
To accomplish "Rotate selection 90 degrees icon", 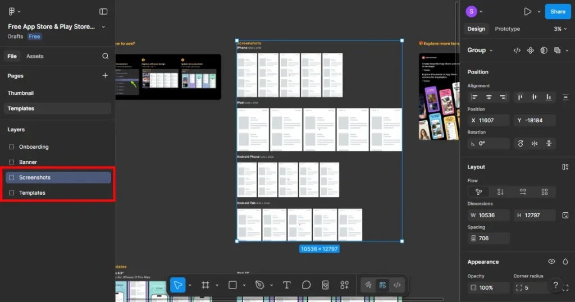I will pos(521,143).
